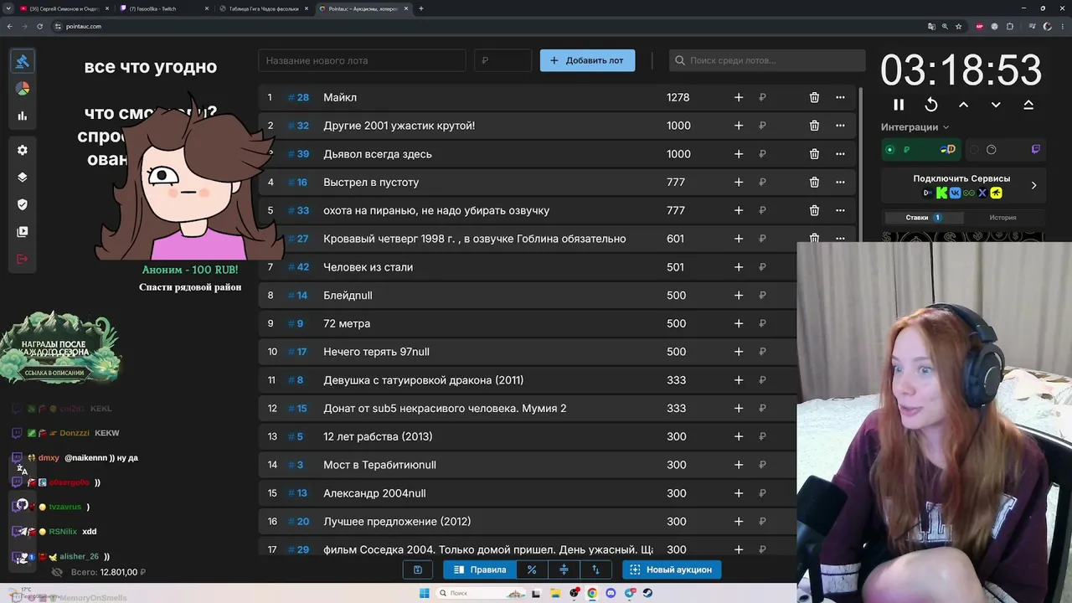This screenshot has width=1072, height=603.
Task: Delete the lot "Выстрел в пустоту"
Action: pyautogui.click(x=814, y=182)
